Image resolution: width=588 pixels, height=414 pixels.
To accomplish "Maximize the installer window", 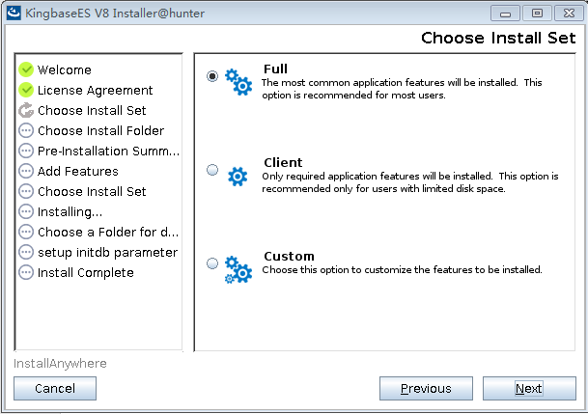I will coord(537,13).
